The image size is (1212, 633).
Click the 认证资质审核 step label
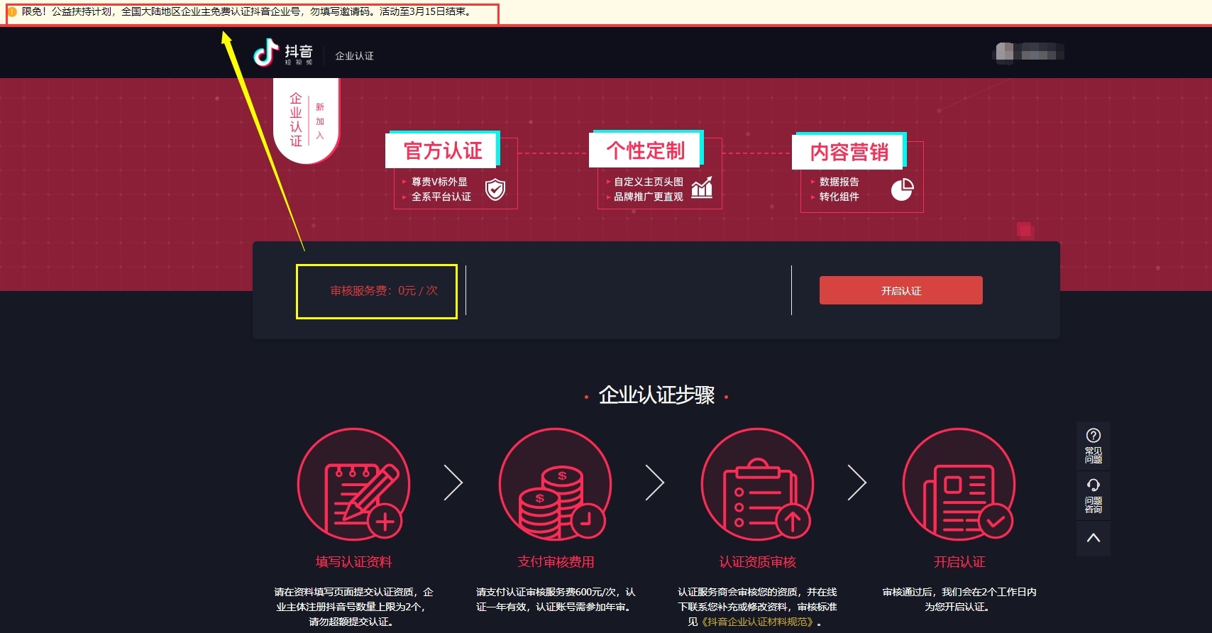click(x=757, y=562)
